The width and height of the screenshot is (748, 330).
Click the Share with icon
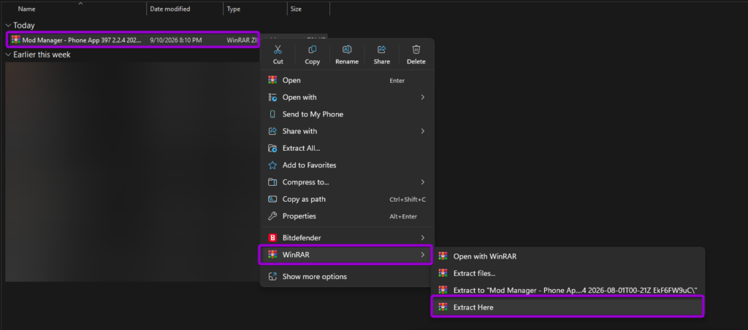[273, 131]
